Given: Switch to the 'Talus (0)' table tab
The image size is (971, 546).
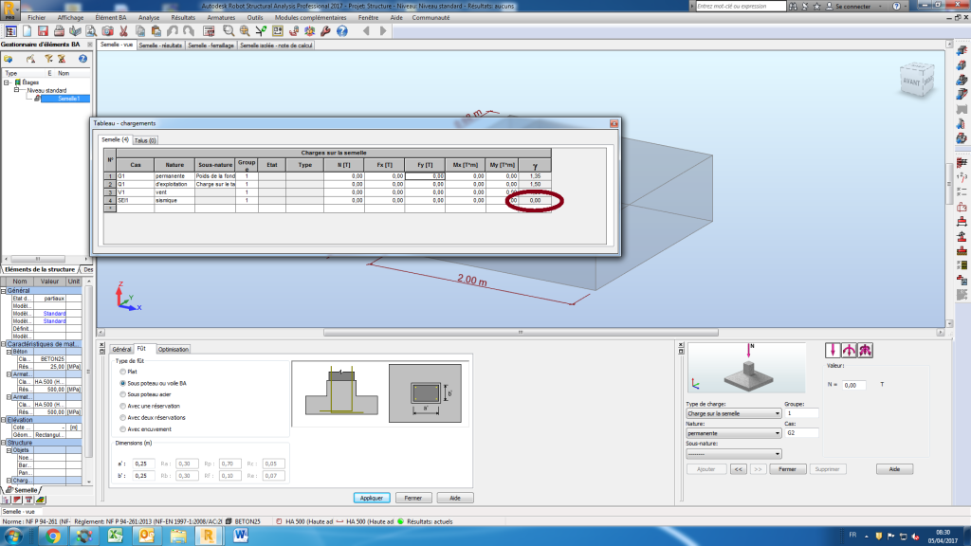Looking at the screenshot, I should pyautogui.click(x=145, y=140).
